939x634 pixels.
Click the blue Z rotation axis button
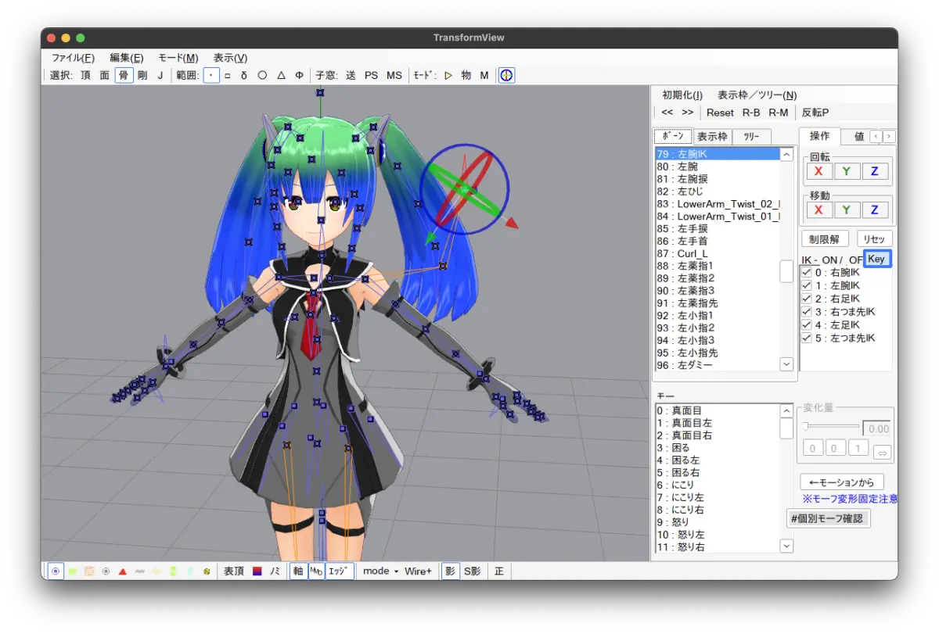click(x=875, y=171)
